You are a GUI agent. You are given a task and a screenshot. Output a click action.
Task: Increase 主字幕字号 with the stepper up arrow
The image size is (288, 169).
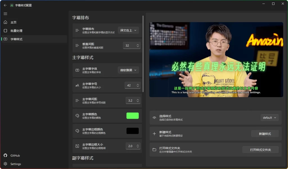point(137,84)
